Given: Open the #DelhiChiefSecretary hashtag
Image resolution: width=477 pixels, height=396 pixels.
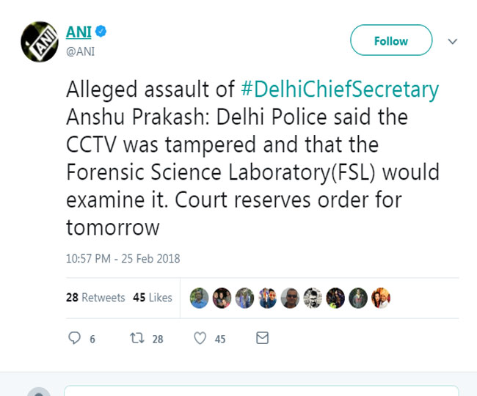Looking at the screenshot, I should click(x=339, y=90).
